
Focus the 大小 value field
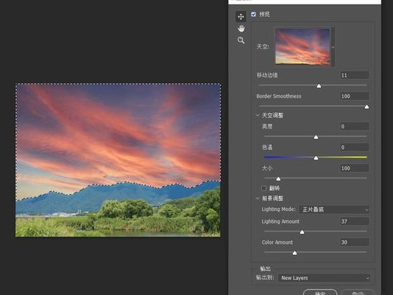point(354,168)
